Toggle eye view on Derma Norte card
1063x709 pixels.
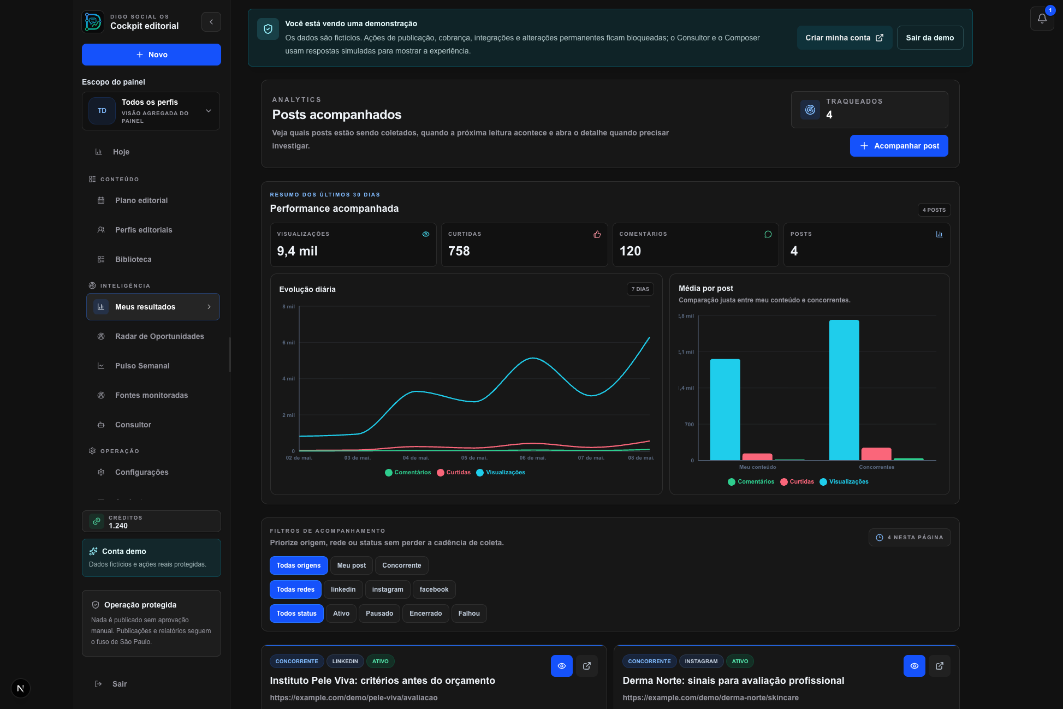tap(914, 666)
